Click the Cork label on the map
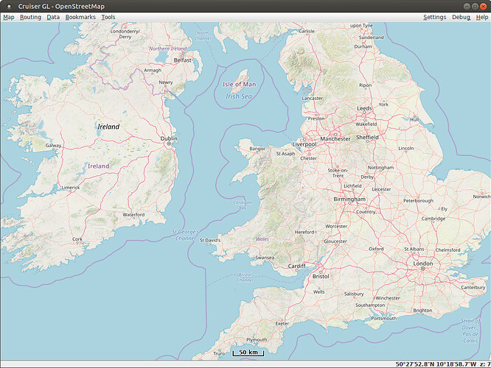 pyautogui.click(x=77, y=239)
